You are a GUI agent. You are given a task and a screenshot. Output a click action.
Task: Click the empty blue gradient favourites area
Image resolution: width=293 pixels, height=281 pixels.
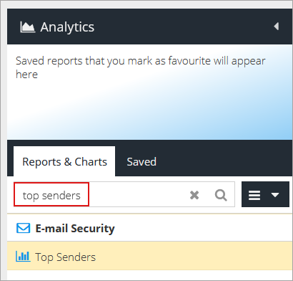[x=149, y=110]
